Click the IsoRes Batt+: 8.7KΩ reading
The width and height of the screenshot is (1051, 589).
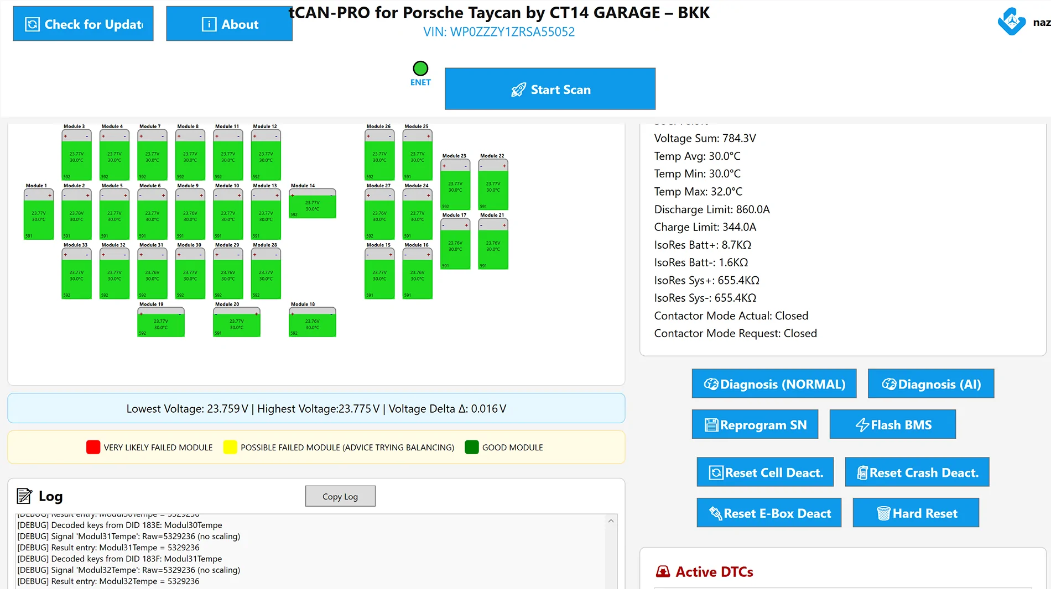point(703,245)
